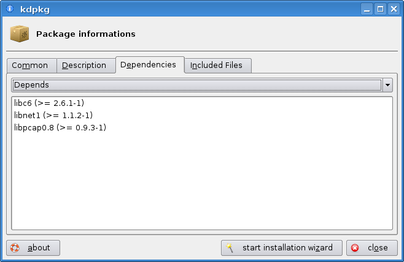Click the kdpkg info icon in title bar
This screenshot has width=404, height=262.
coord(10,9)
